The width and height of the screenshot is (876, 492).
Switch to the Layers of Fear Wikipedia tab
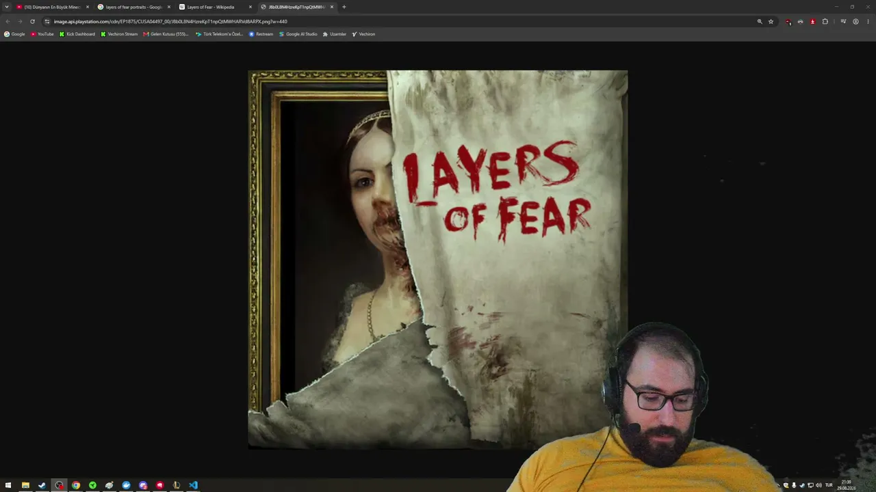(x=215, y=7)
